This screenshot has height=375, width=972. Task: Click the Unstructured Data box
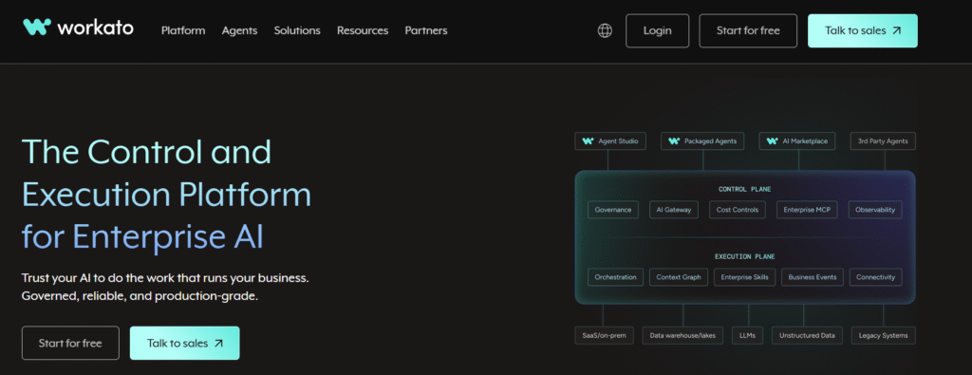[807, 336]
